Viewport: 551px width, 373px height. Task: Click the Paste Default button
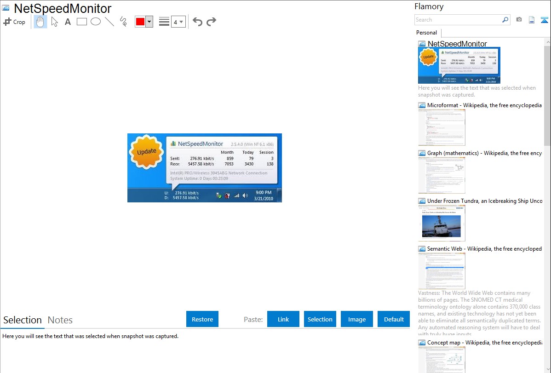pos(394,319)
